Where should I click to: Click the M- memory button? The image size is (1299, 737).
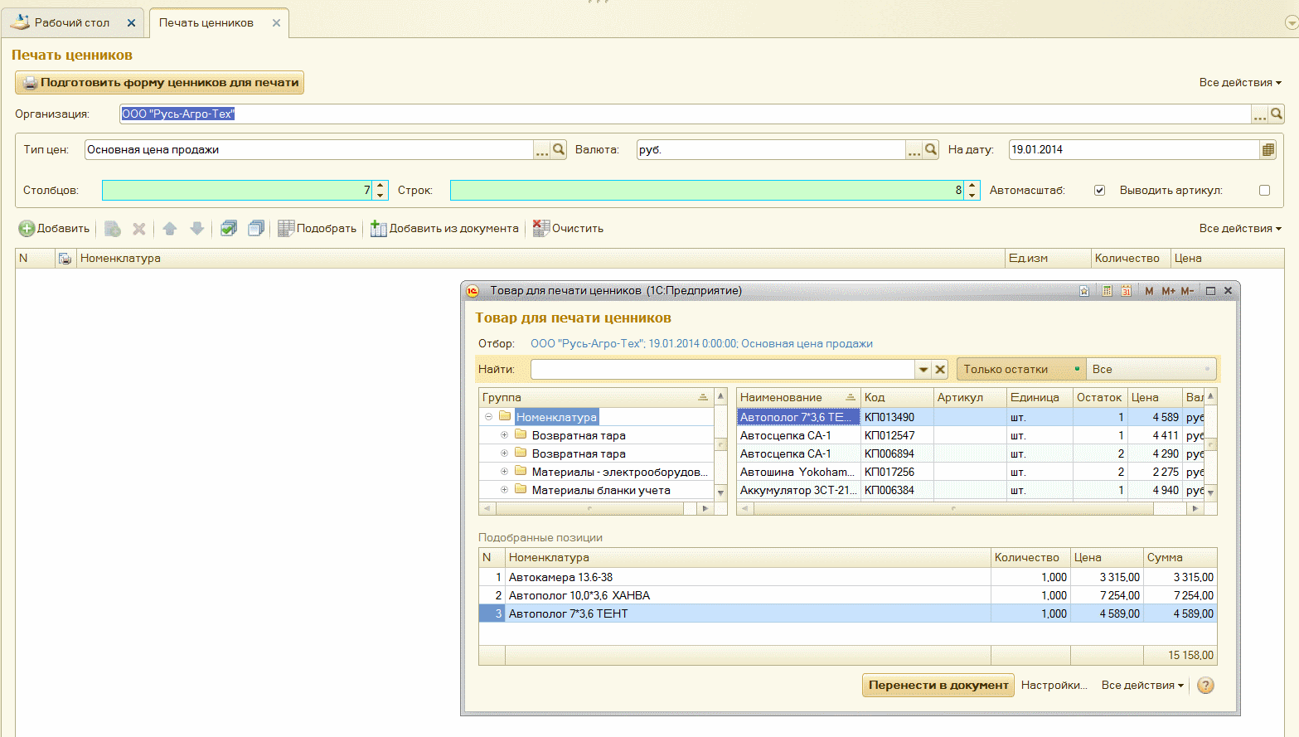click(x=1187, y=291)
